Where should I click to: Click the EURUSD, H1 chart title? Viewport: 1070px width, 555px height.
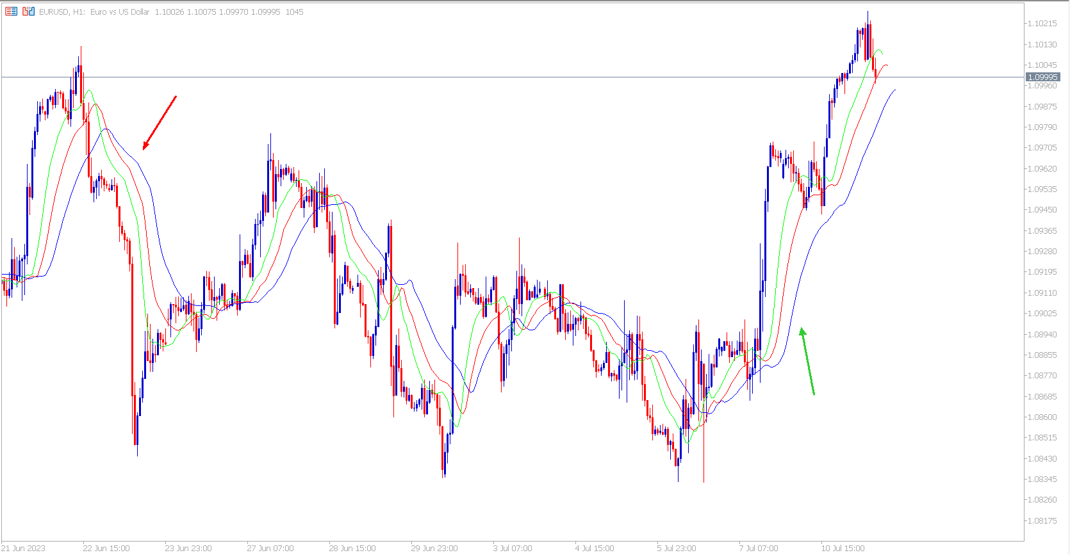(x=62, y=12)
